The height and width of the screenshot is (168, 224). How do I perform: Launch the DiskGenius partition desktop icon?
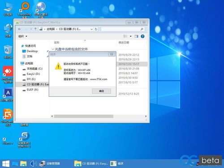8,117
